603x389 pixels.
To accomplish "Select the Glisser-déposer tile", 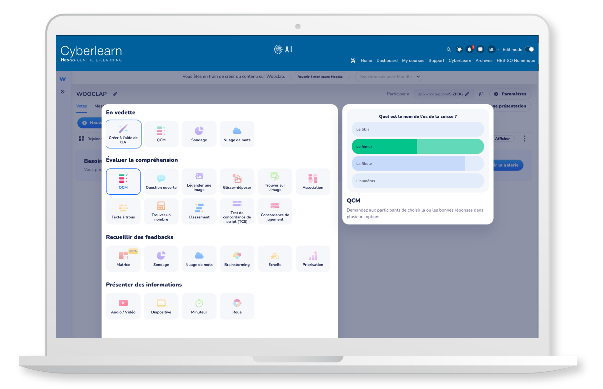I will point(237,182).
